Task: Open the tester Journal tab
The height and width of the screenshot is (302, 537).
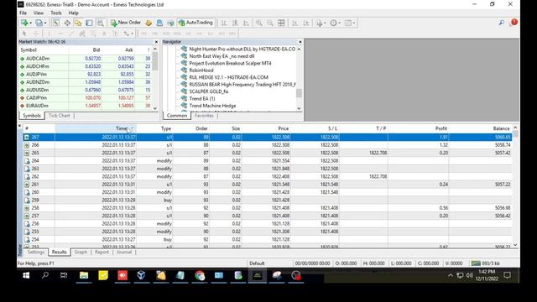Action: click(x=124, y=252)
